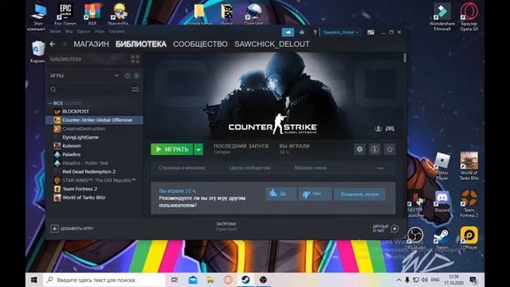Image resolution: width=510 pixels, height=287 pixels.
Task: Open the БИБЛИОТЕКА tab
Action: coord(141,45)
